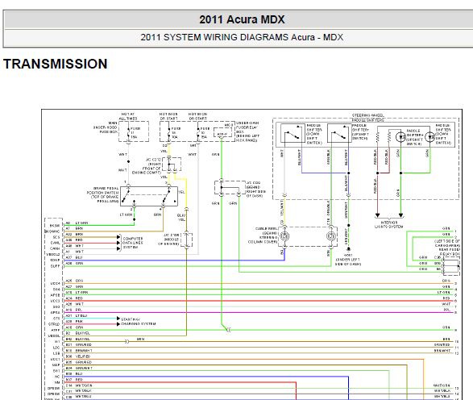Screen dimensions: 473x400
Task: Click the Interior Lights System label
Action: (x=389, y=224)
